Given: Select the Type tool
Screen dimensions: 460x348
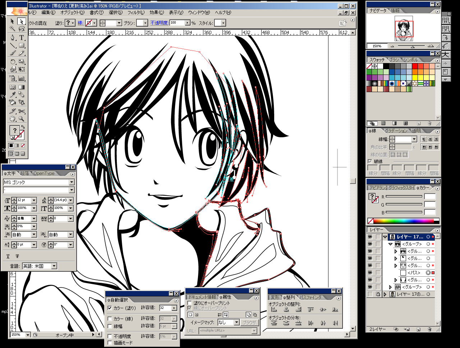Looking at the screenshot, I should click(22, 38).
